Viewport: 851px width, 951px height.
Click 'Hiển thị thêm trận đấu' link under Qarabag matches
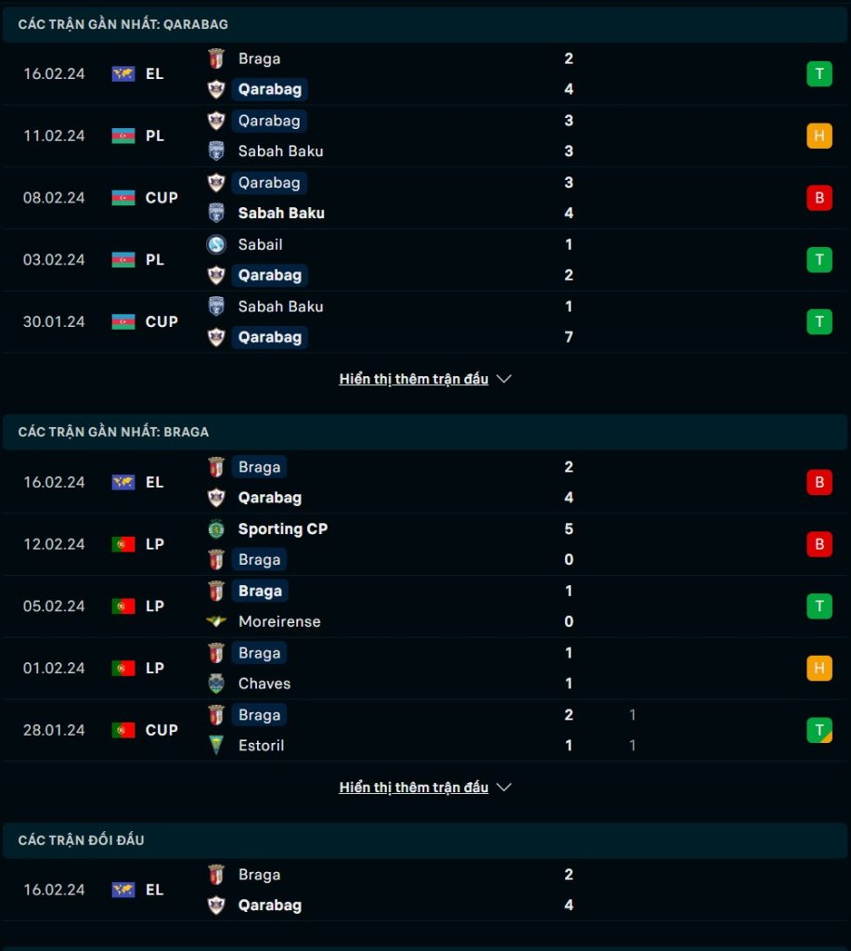tap(413, 379)
